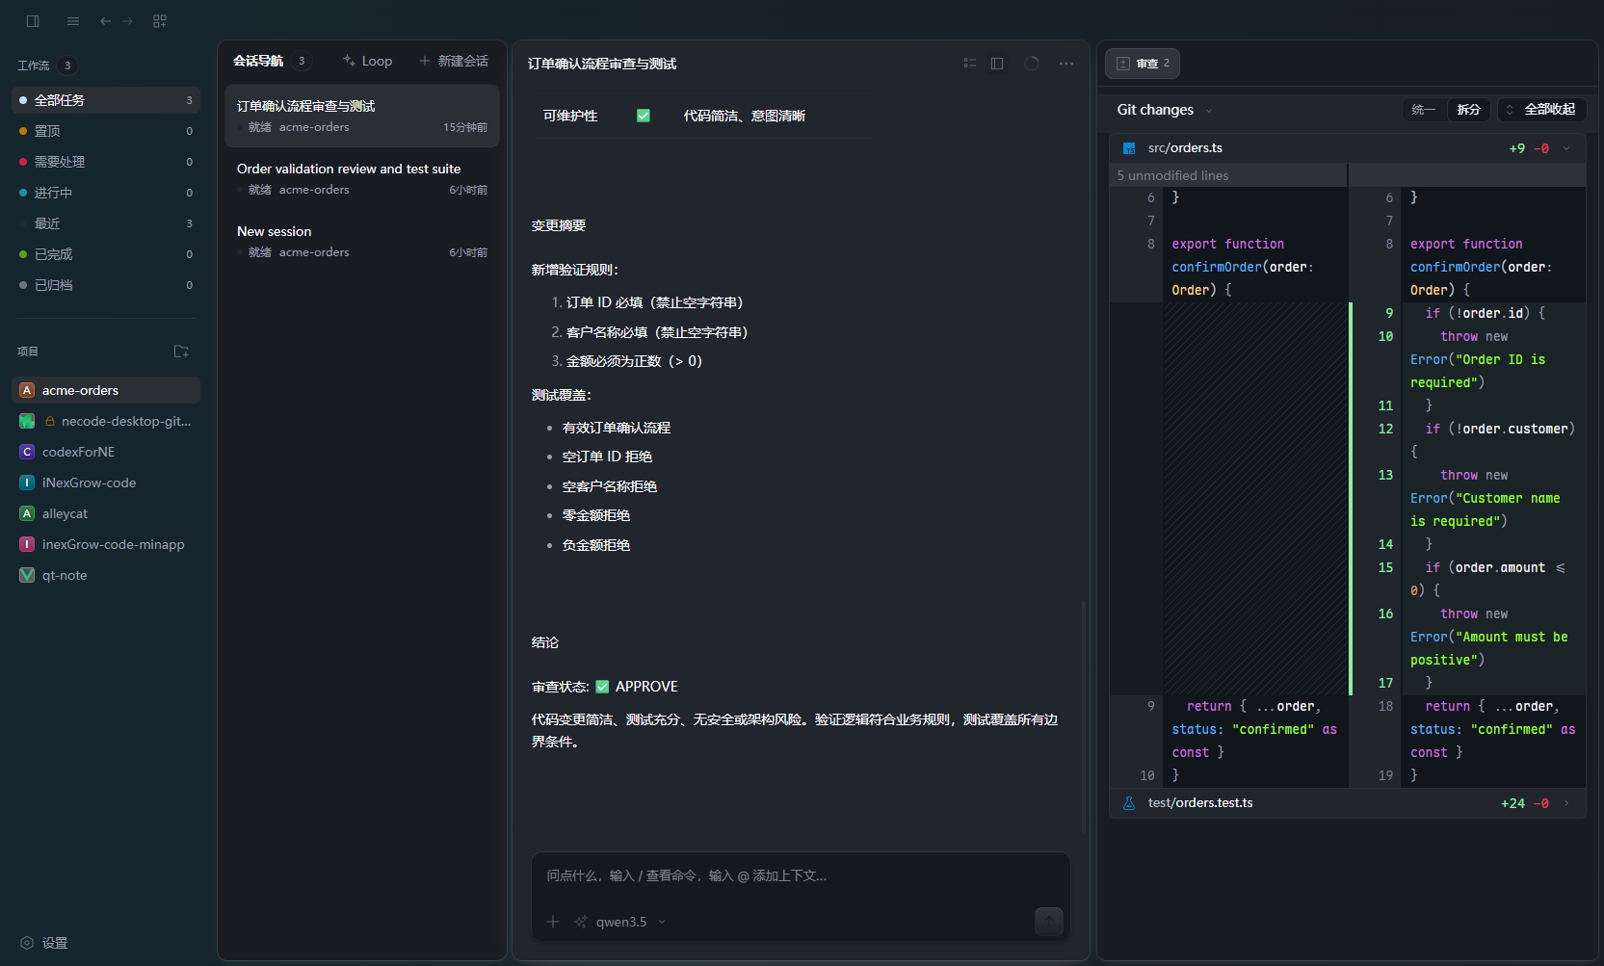Viewport: 1604px width, 966px height.
Task: Select 置顶 workflow filter
Action: coord(106,131)
